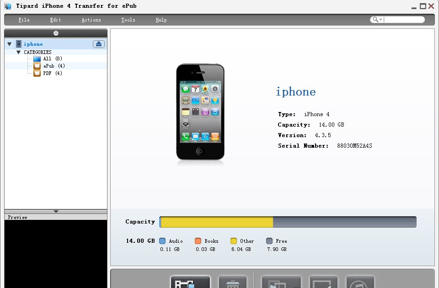Click the highlighted add-file toolbar button
The width and height of the screenshot is (439, 288).
[x=190, y=282]
